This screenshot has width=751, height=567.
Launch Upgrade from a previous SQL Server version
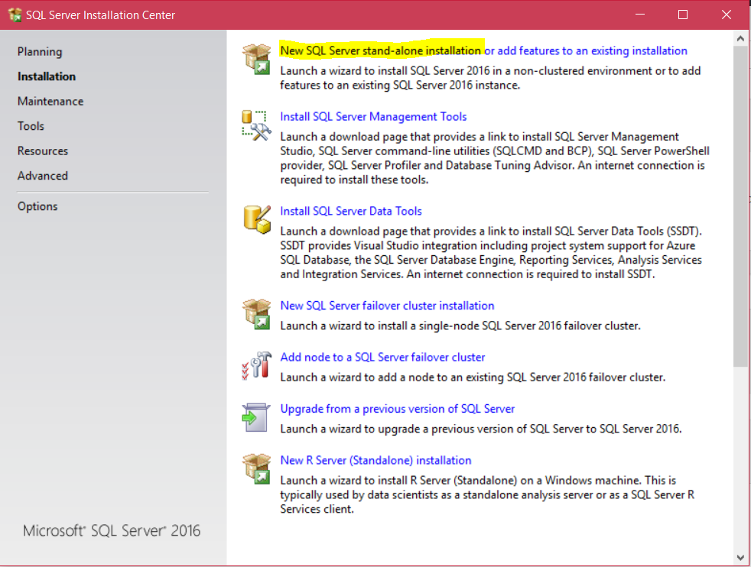(397, 408)
